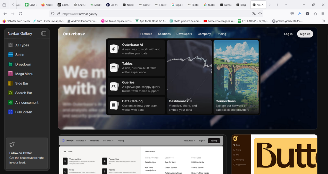Click the Outerbase Log in link

click(288, 34)
